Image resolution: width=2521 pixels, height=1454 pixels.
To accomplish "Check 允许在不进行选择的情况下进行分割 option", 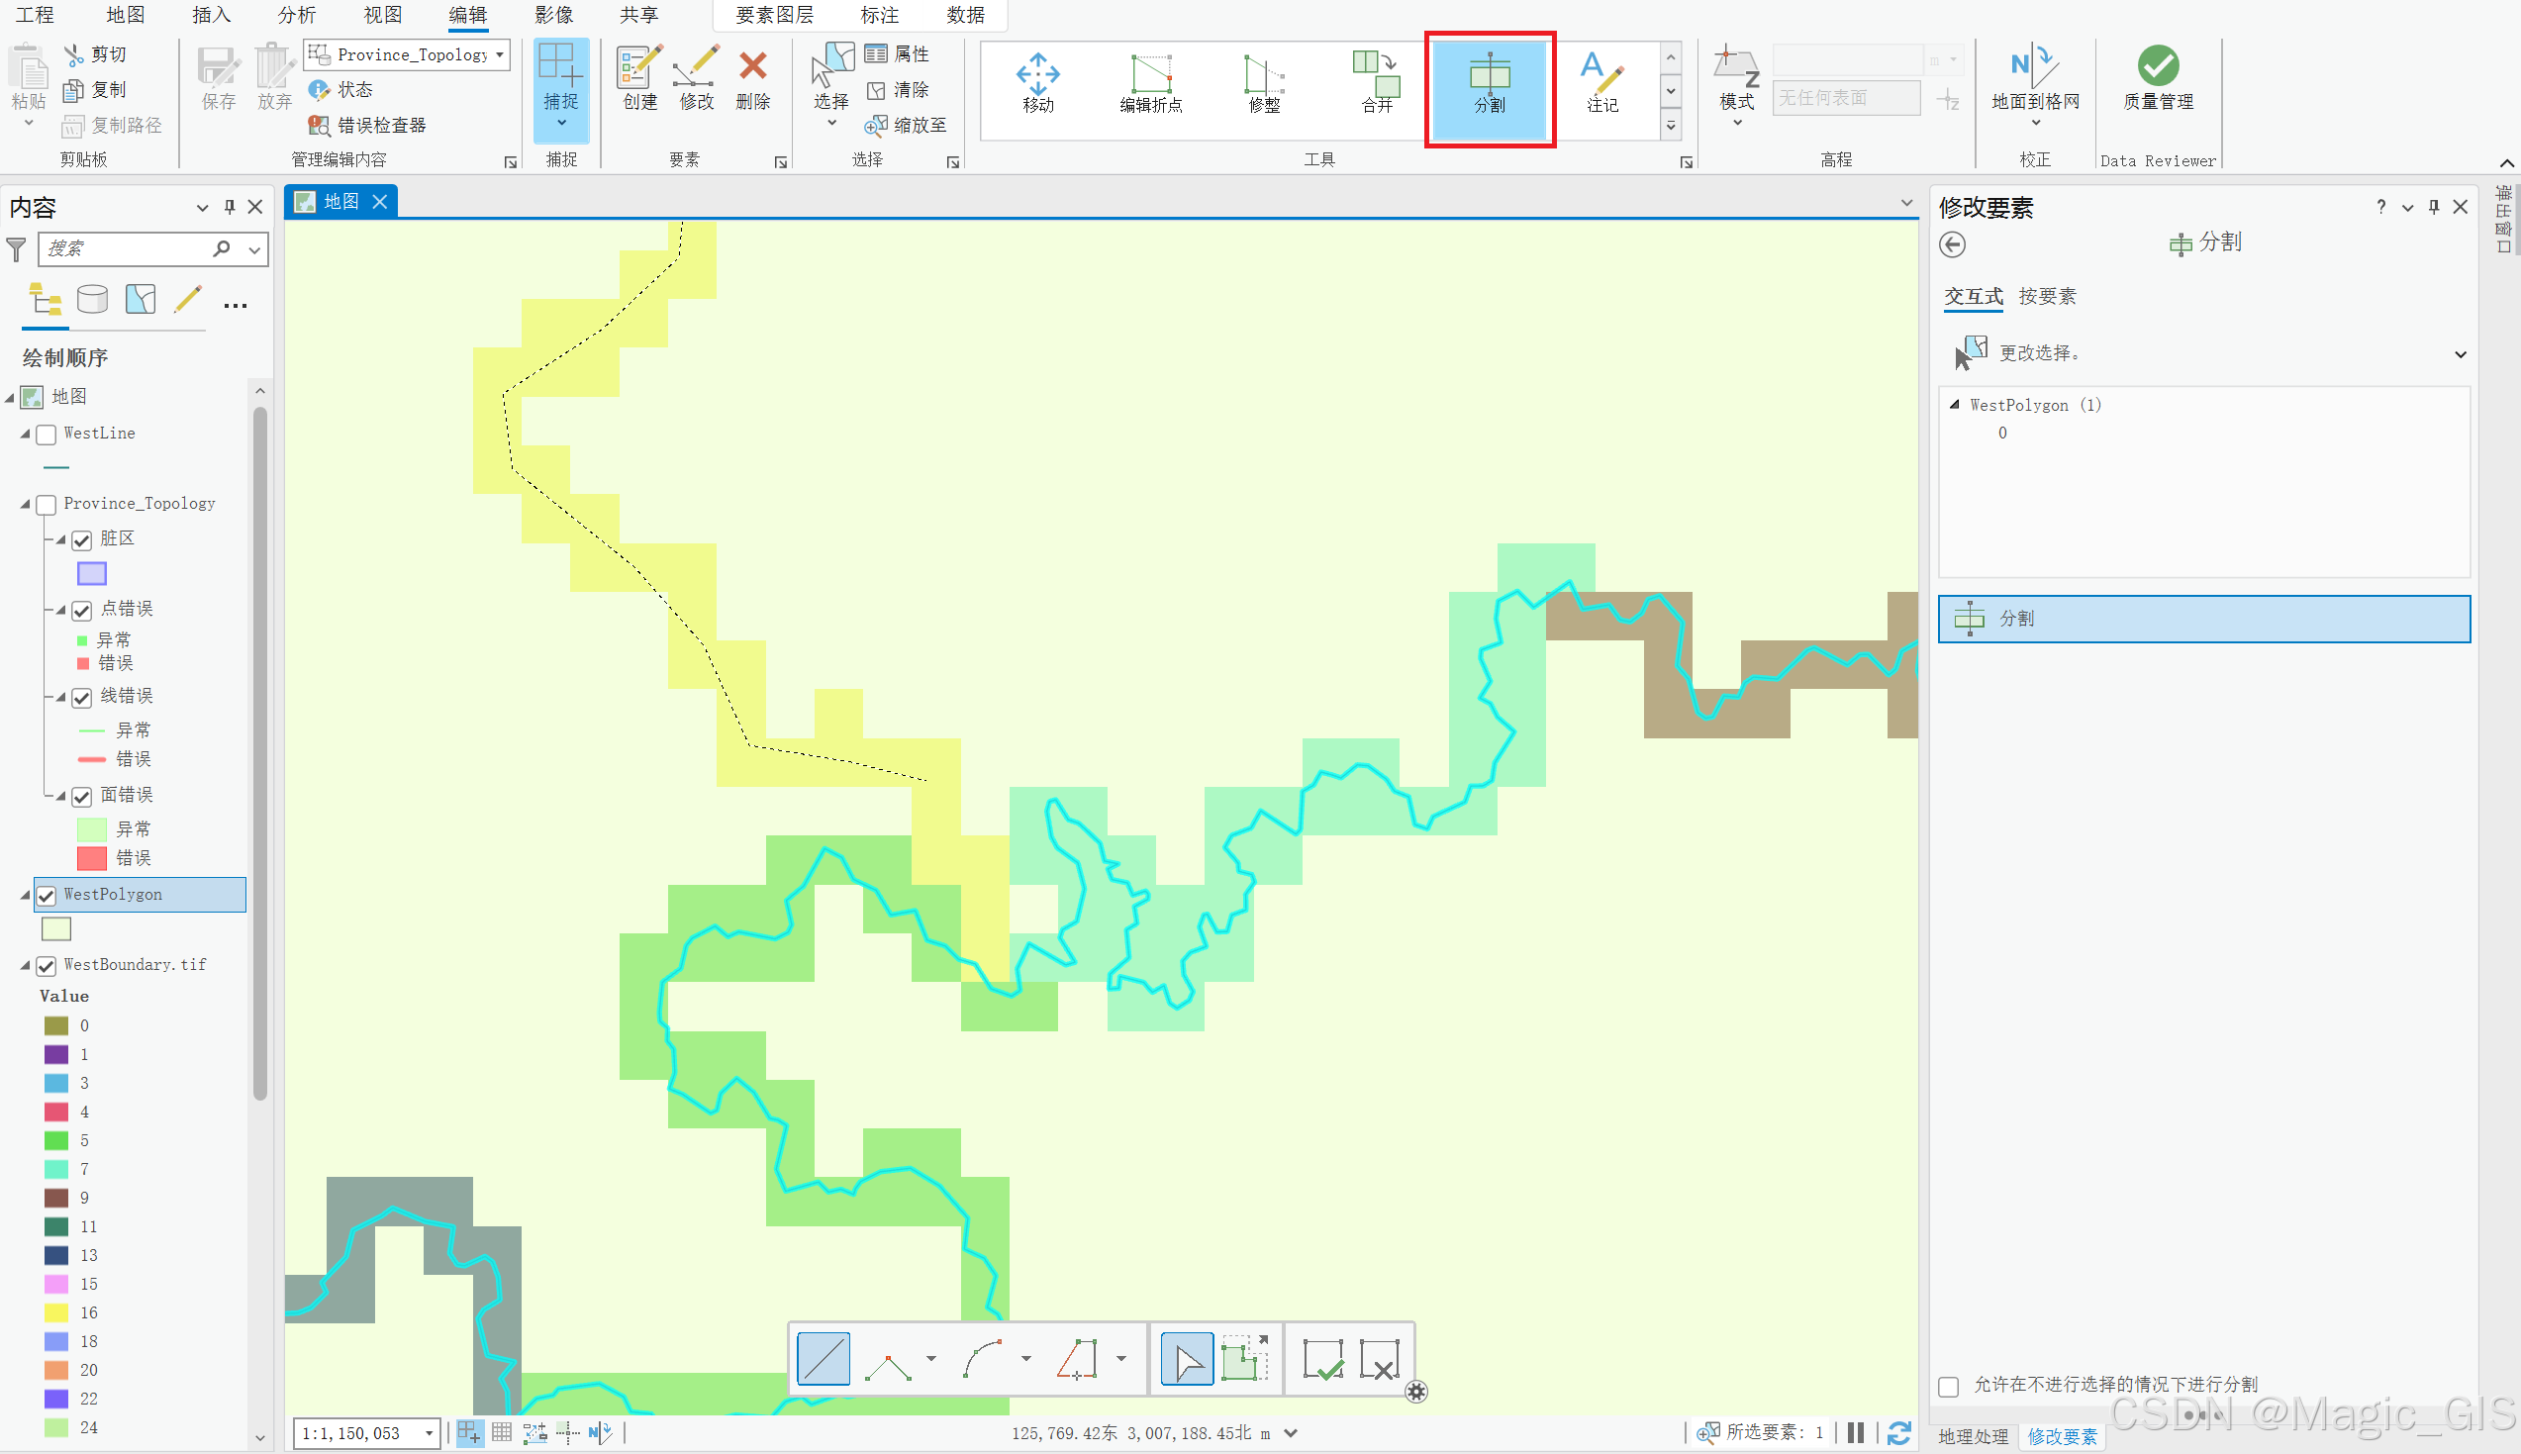I will point(1948,1386).
